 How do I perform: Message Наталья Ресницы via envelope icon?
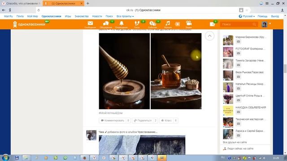pos(238,89)
